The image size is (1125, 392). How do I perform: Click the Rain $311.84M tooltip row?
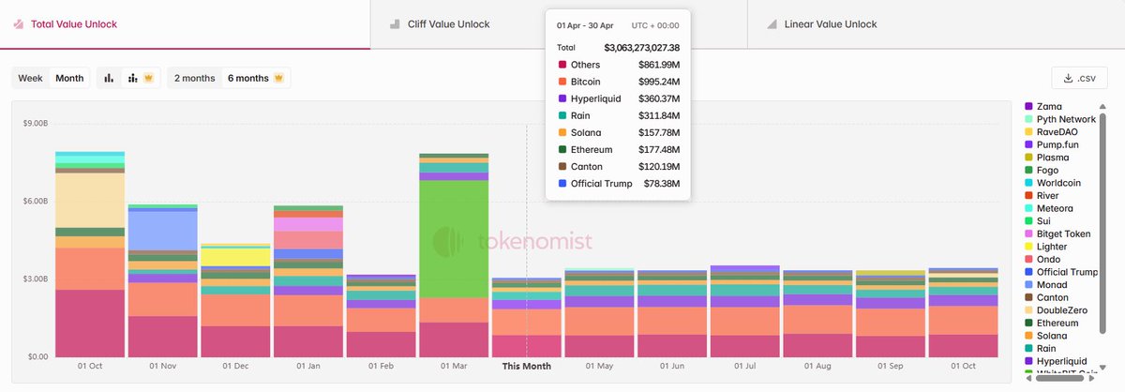[618, 115]
